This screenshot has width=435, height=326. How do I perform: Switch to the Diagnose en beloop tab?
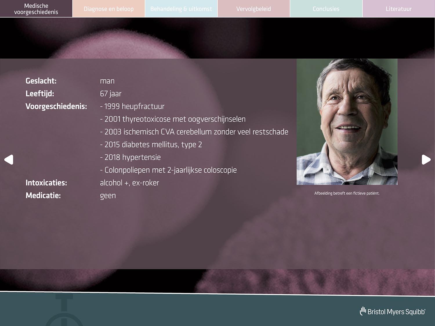click(108, 9)
